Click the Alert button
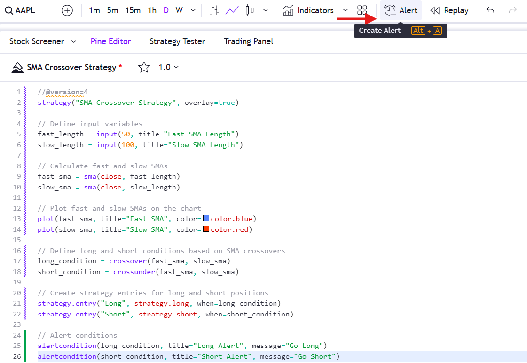The height and width of the screenshot is (363, 527). [401, 10]
